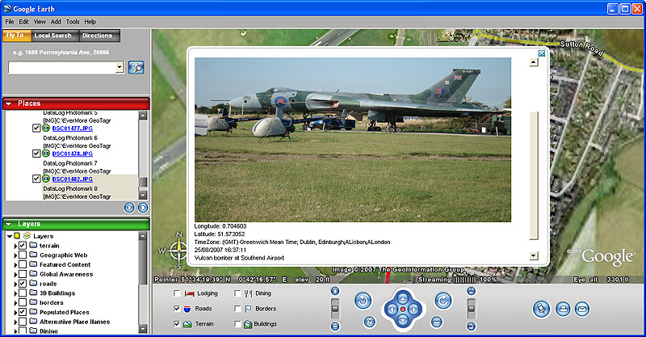The height and width of the screenshot is (337, 646).
Task: Collapse the Places panel header triangle
Action: (x=9, y=103)
